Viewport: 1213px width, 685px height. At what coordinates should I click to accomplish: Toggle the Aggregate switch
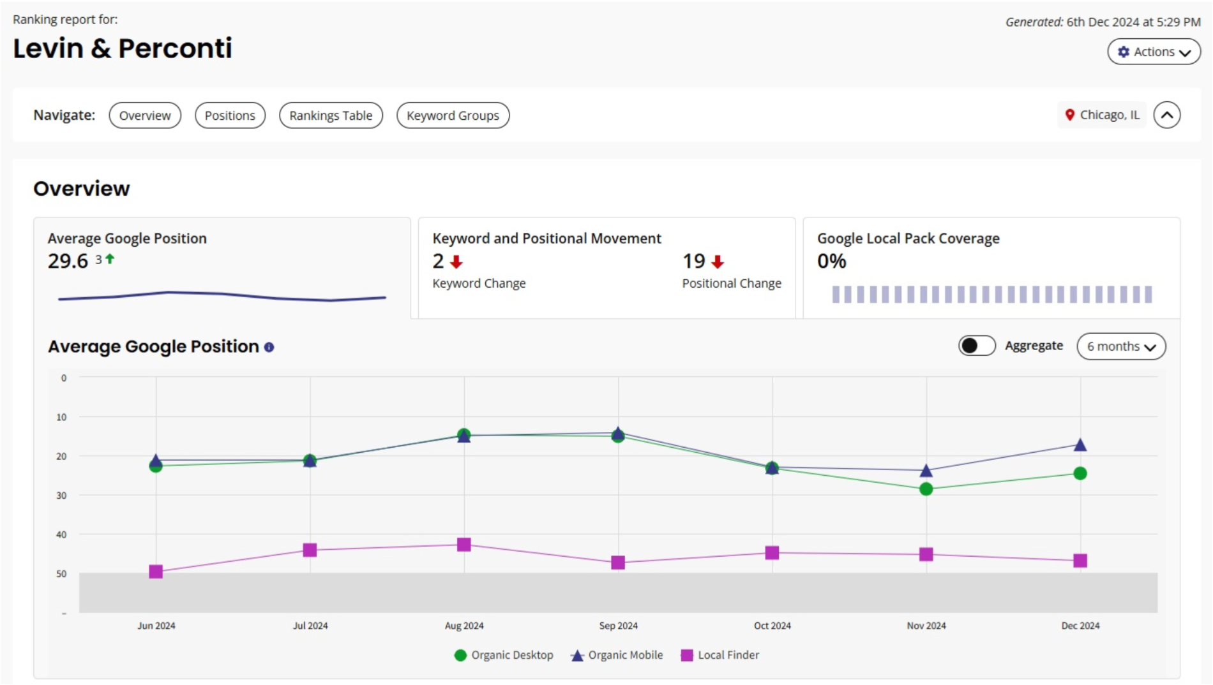coord(976,346)
